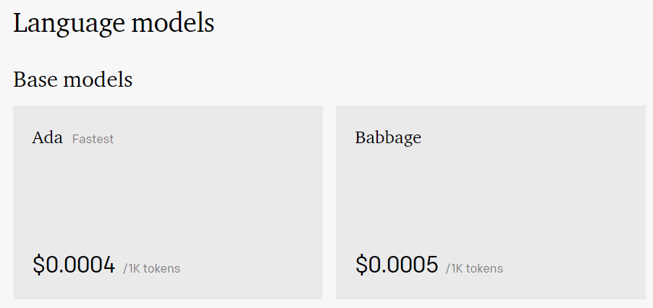Viewport: 653px width, 308px height.
Task: Click the gap between Ada and Babbage cards
Action: (329, 201)
